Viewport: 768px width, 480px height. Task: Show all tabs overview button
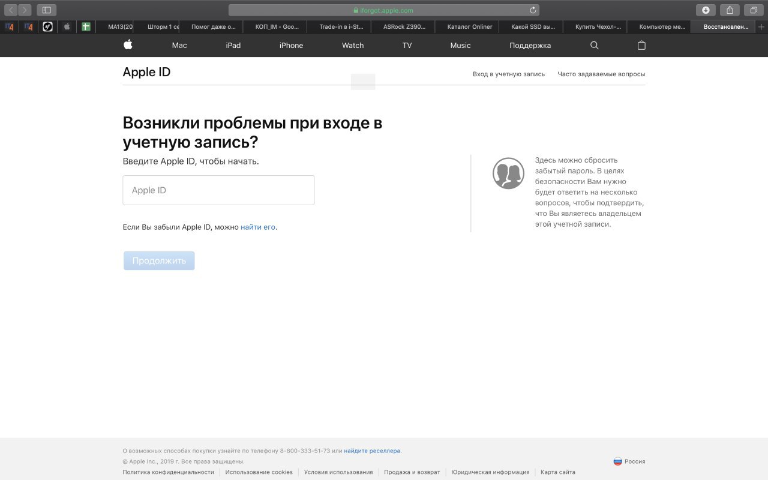coord(754,10)
